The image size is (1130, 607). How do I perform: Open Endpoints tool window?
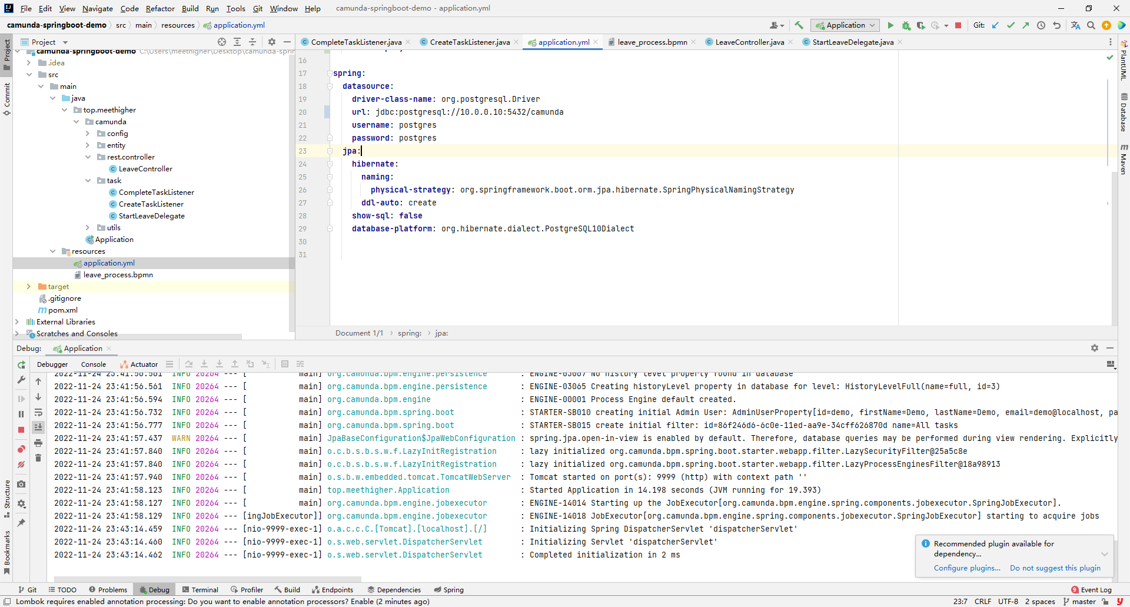pos(333,590)
